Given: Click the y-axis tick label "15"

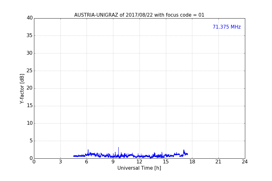Looking at the screenshot, I should click(30, 106).
